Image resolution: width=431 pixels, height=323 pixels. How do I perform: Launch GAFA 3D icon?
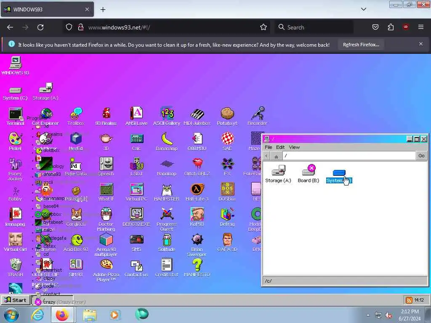pyautogui.click(x=227, y=243)
